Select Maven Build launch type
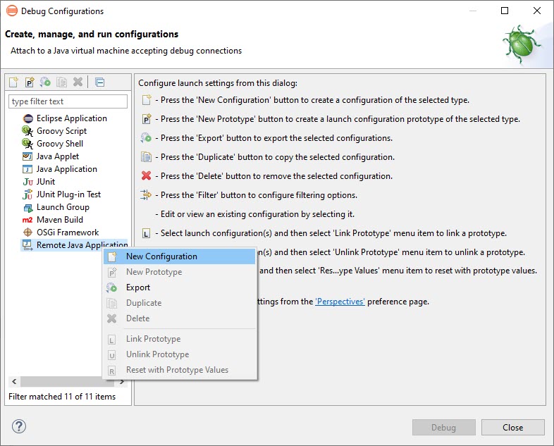 click(60, 220)
